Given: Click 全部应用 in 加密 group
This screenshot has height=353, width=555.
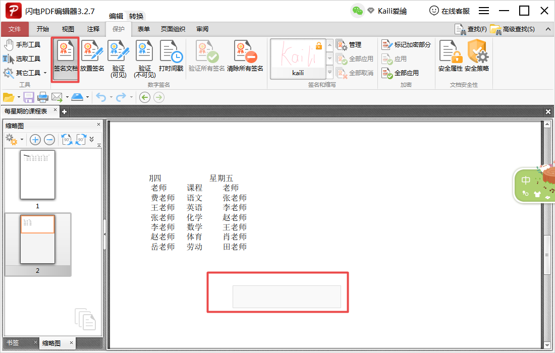Looking at the screenshot, I should tap(400, 73).
